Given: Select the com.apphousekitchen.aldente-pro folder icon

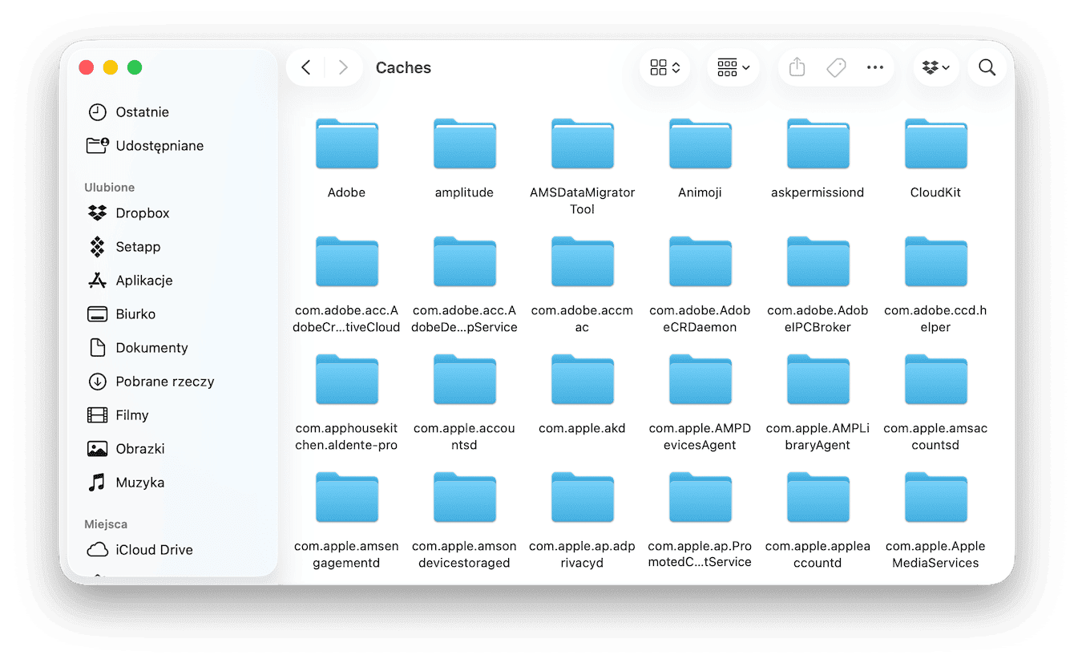Looking at the screenshot, I should tap(347, 380).
